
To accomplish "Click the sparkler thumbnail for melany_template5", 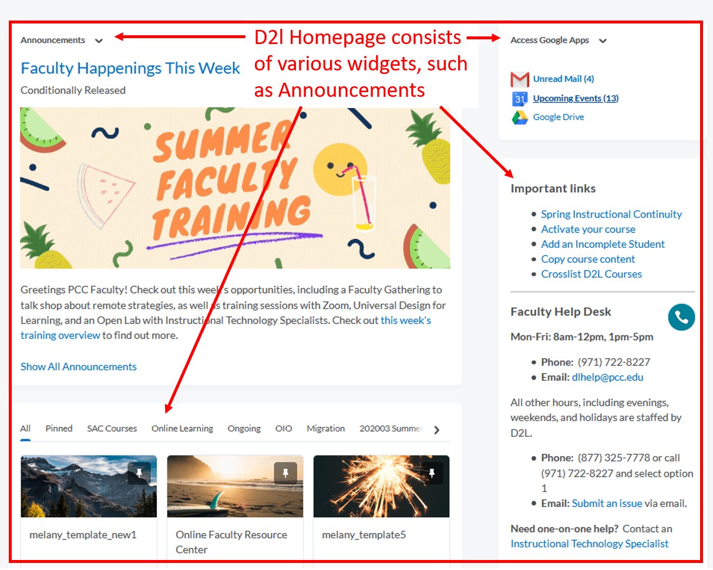I will (381, 486).
